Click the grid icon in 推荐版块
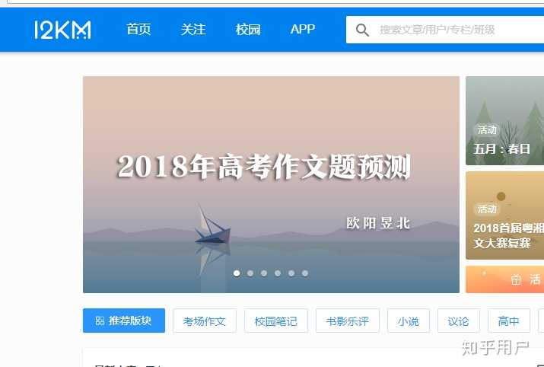This screenshot has width=544, height=367. point(100,321)
